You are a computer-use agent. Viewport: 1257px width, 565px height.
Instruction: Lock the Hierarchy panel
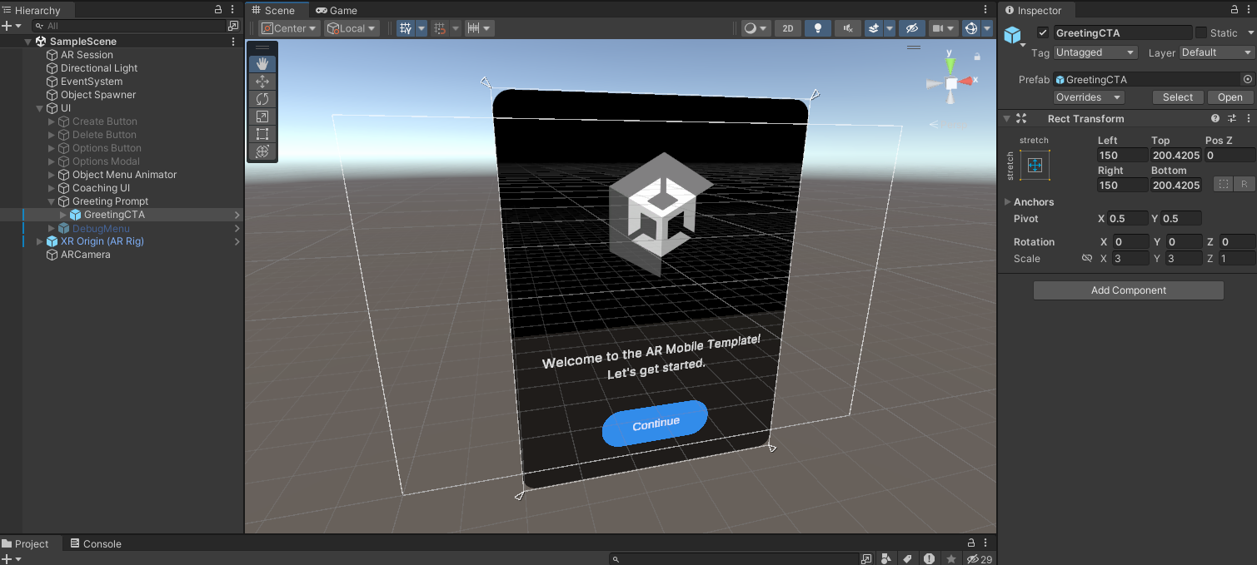tap(218, 10)
